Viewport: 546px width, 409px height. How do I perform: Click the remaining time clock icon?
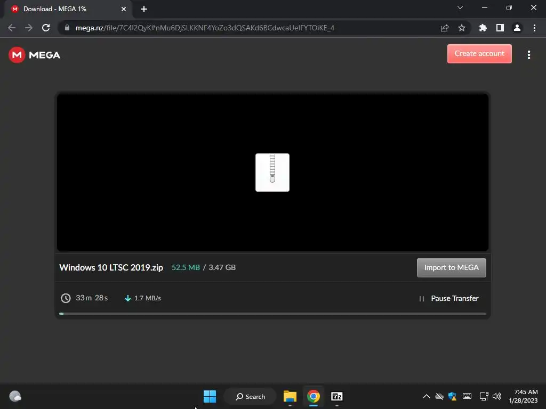[66, 298]
